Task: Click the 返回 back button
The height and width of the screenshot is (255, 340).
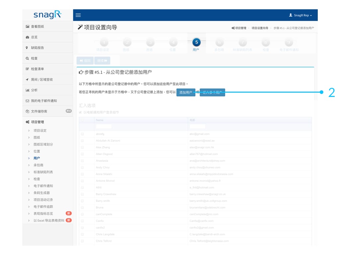Action: pos(85,60)
